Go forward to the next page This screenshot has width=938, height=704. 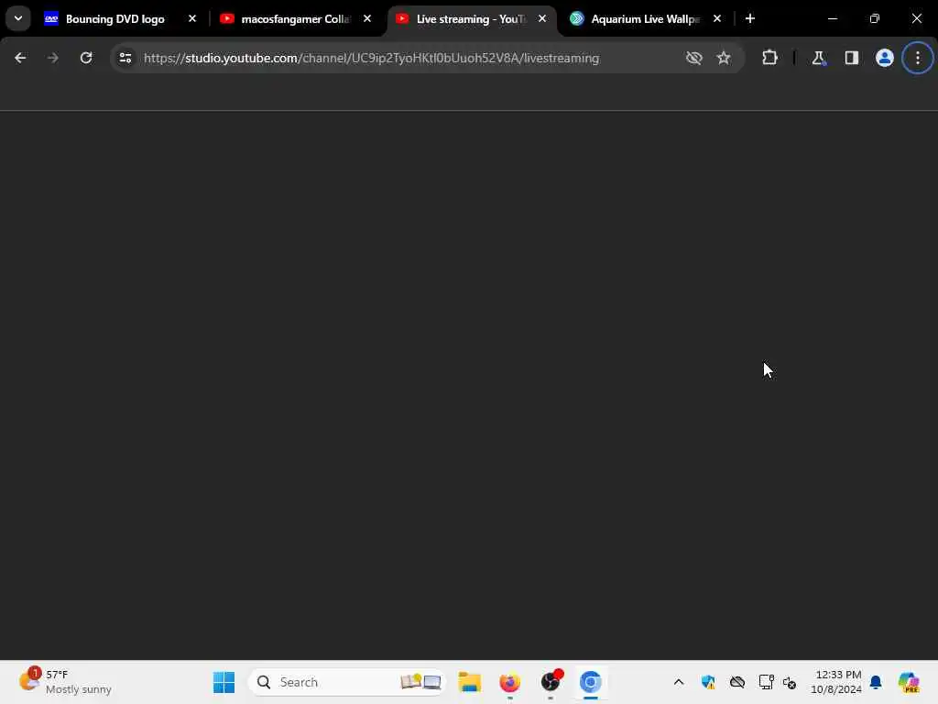point(53,58)
